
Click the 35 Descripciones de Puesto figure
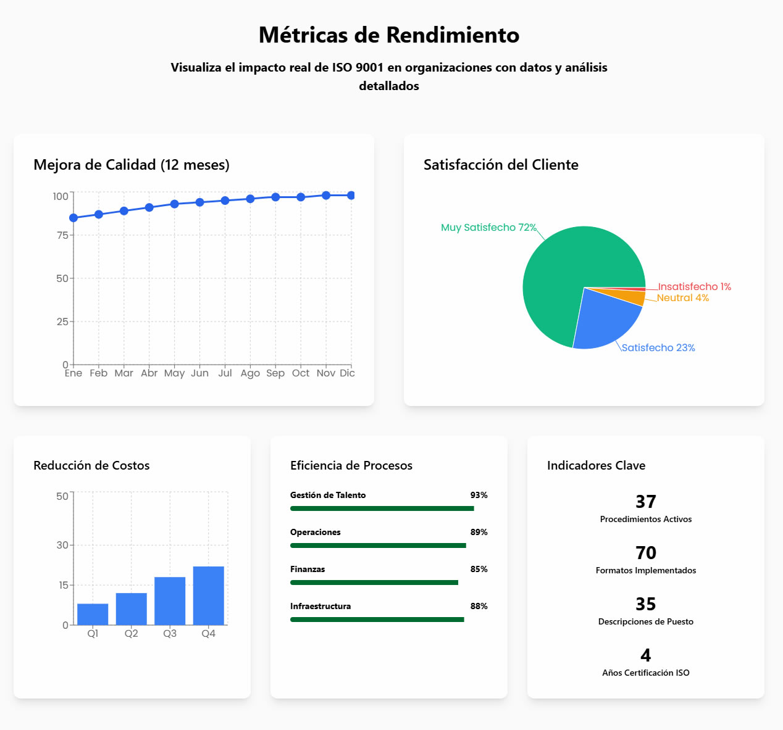pos(645,604)
